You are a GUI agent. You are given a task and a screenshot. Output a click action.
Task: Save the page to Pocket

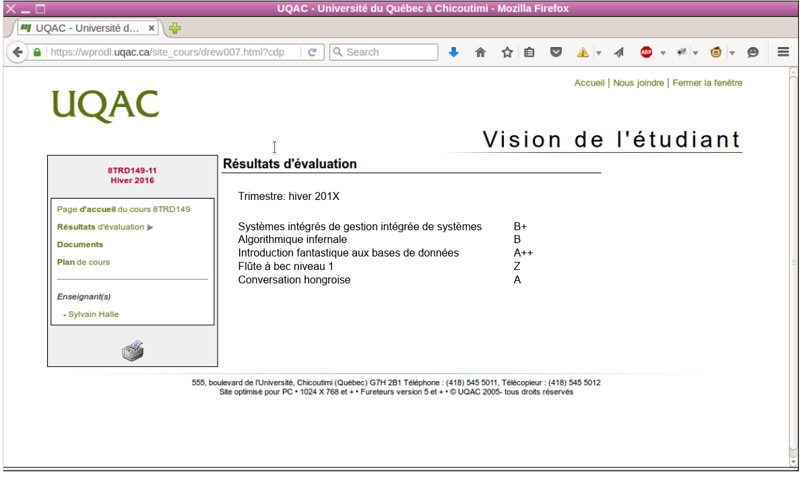tap(556, 53)
